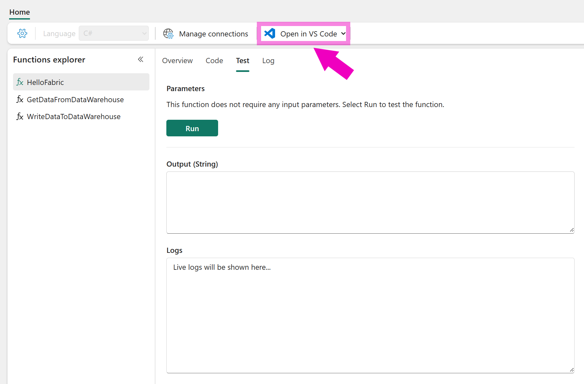The height and width of the screenshot is (384, 584).
Task: Select the WriteDataToDataWarehouse function
Action: [81, 117]
